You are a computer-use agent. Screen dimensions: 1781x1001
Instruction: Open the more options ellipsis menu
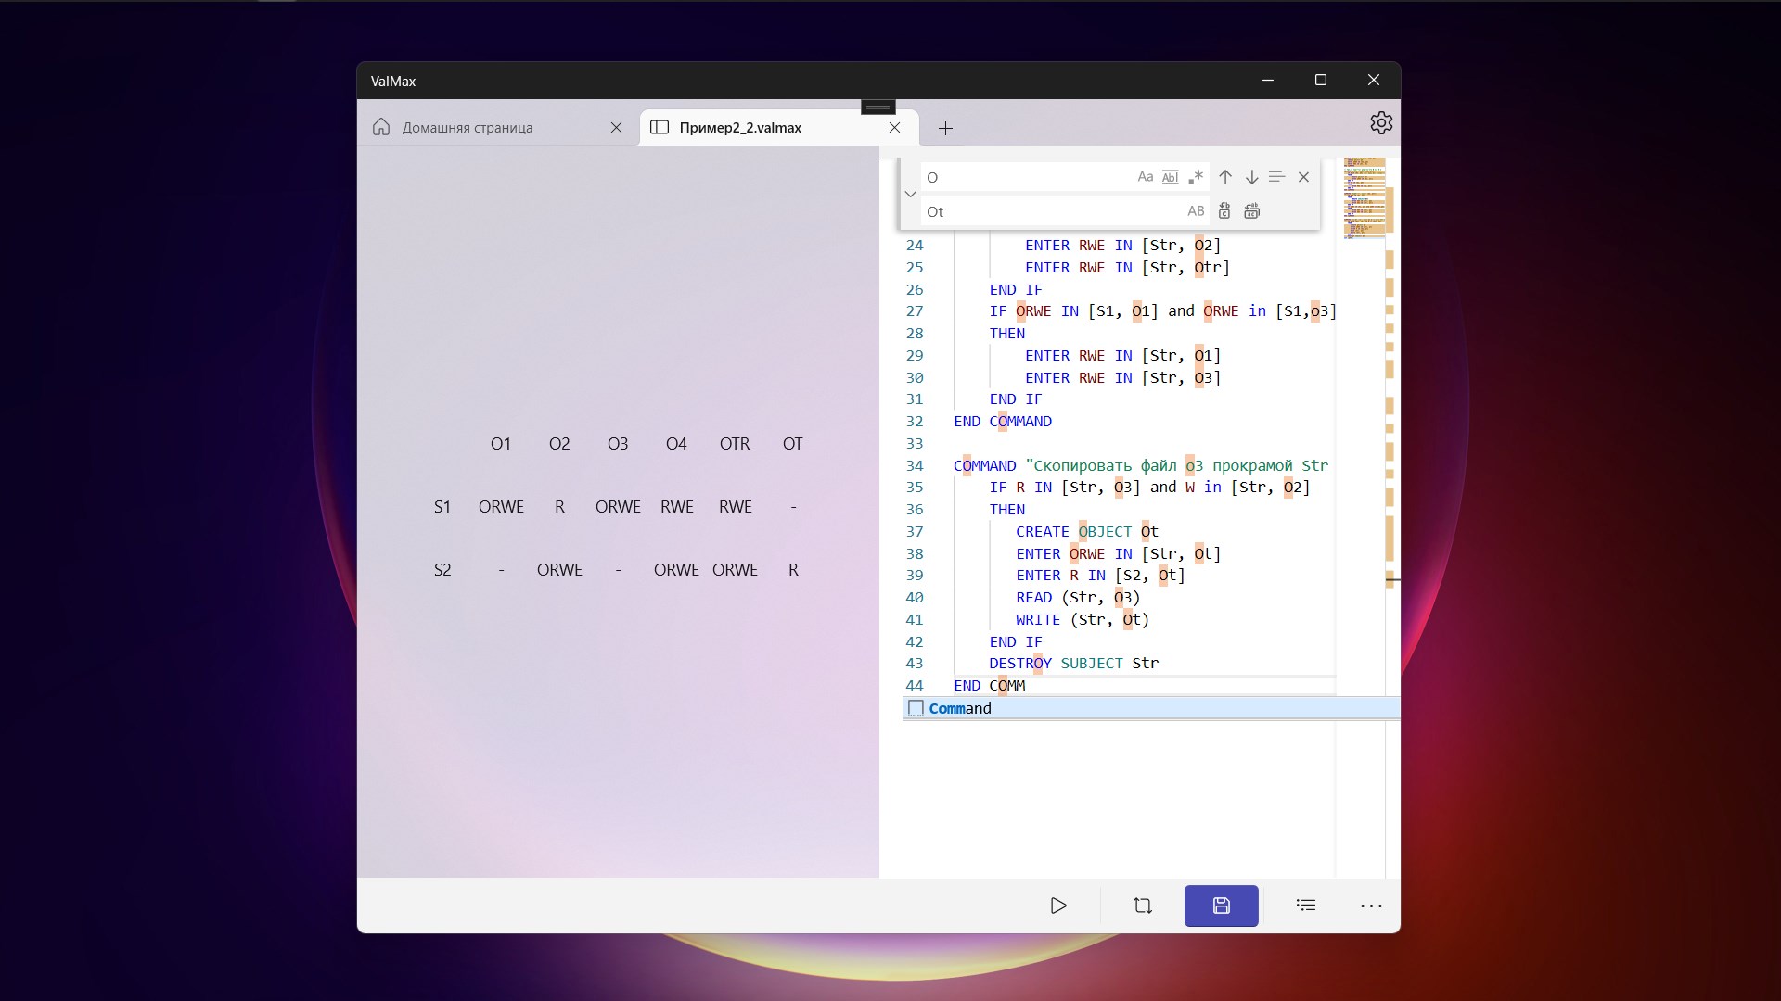[1371, 906]
